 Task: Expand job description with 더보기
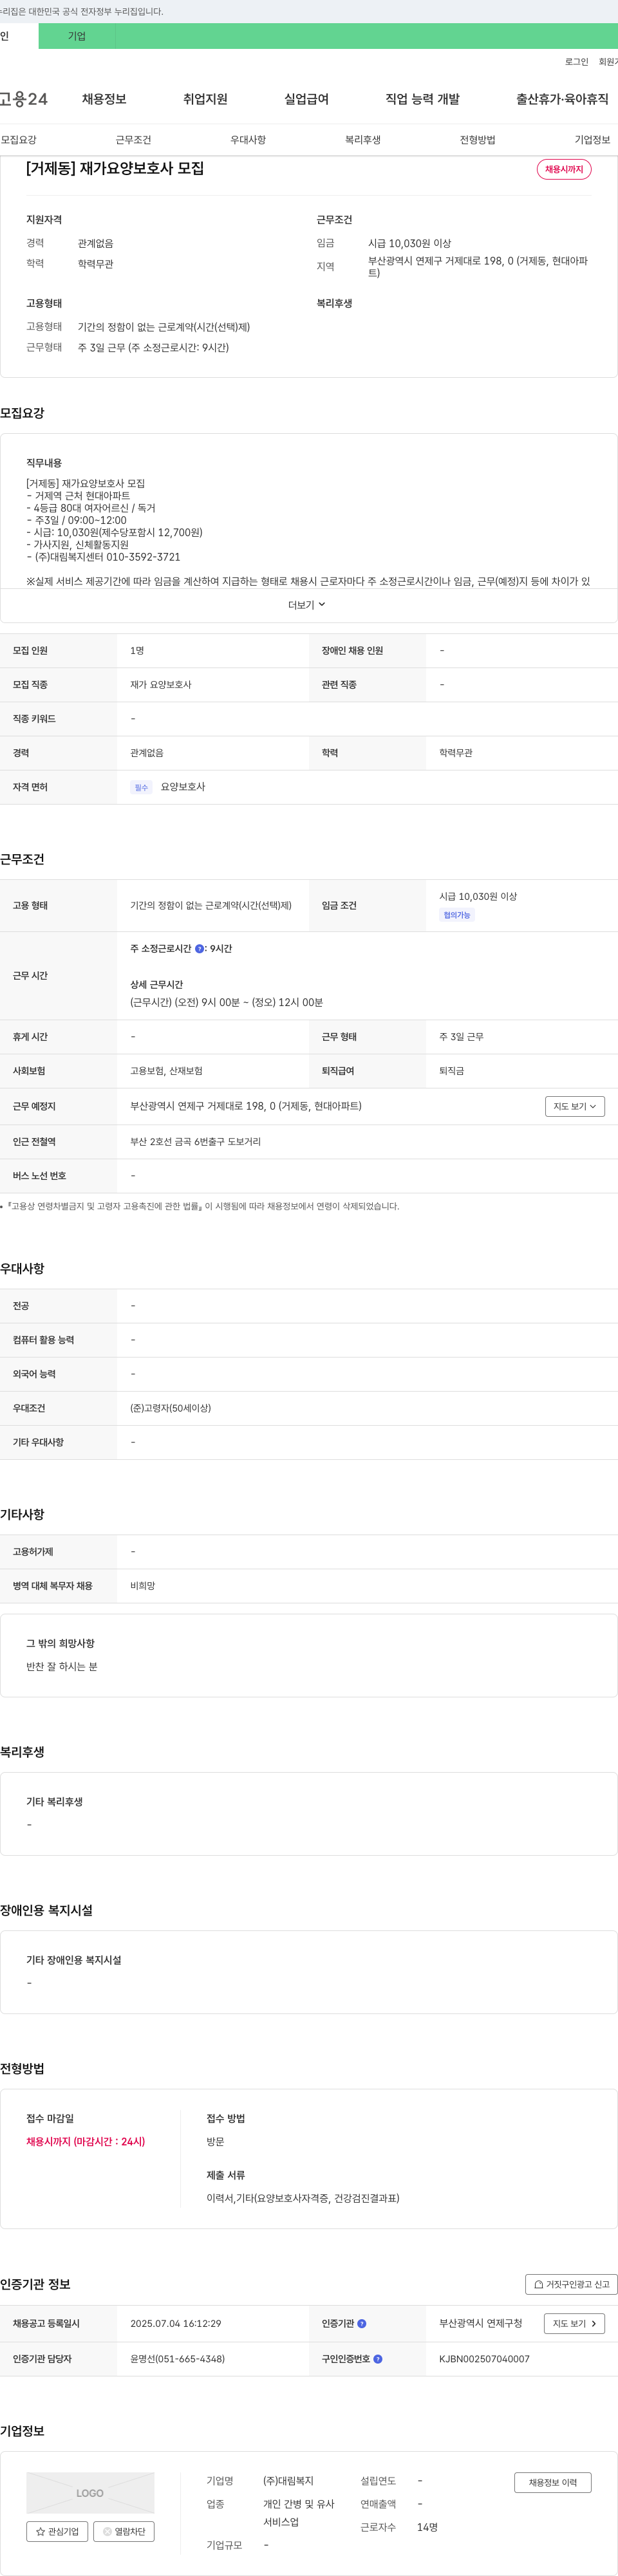coord(307,605)
